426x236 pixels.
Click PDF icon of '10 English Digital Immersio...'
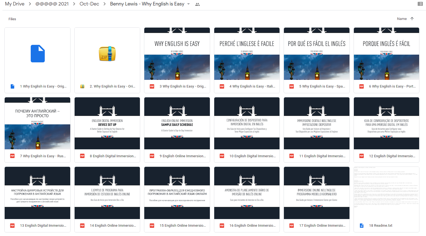pyautogui.click(x=222, y=156)
